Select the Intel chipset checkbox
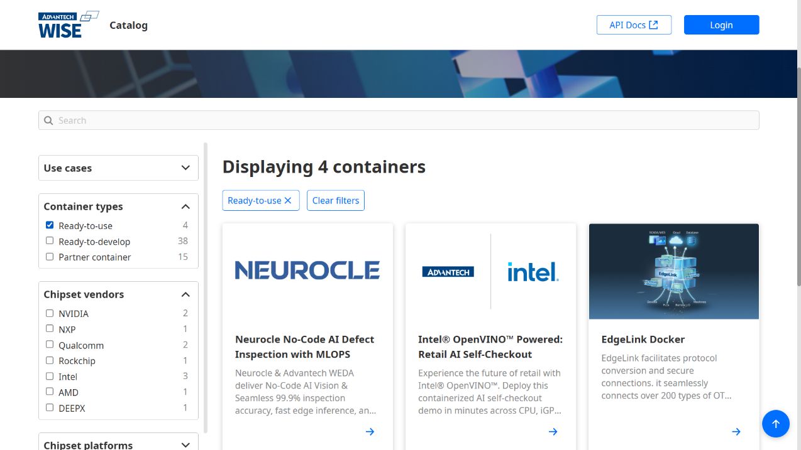Screen dimensions: 801x450 pyautogui.click(x=50, y=376)
